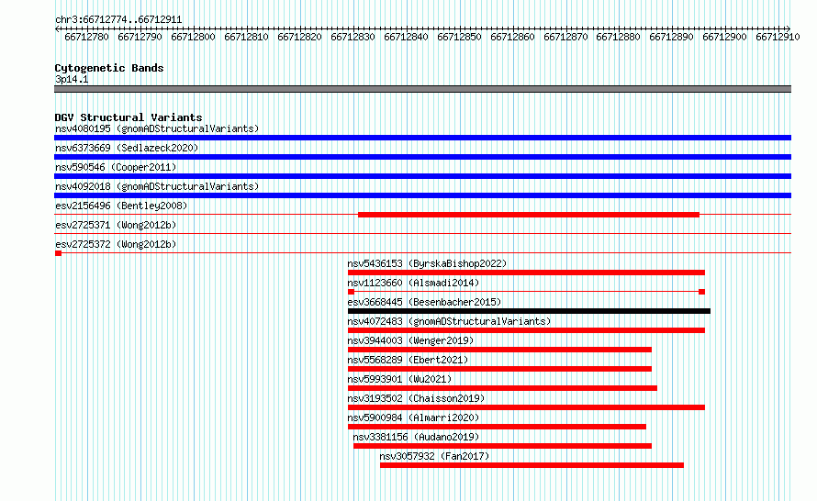The height and width of the screenshot is (501, 817).
Task: Click the blue bar under nsv590546
Action: 422,176
